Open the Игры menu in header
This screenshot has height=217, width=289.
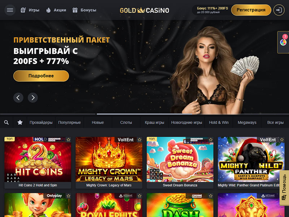tap(30, 10)
